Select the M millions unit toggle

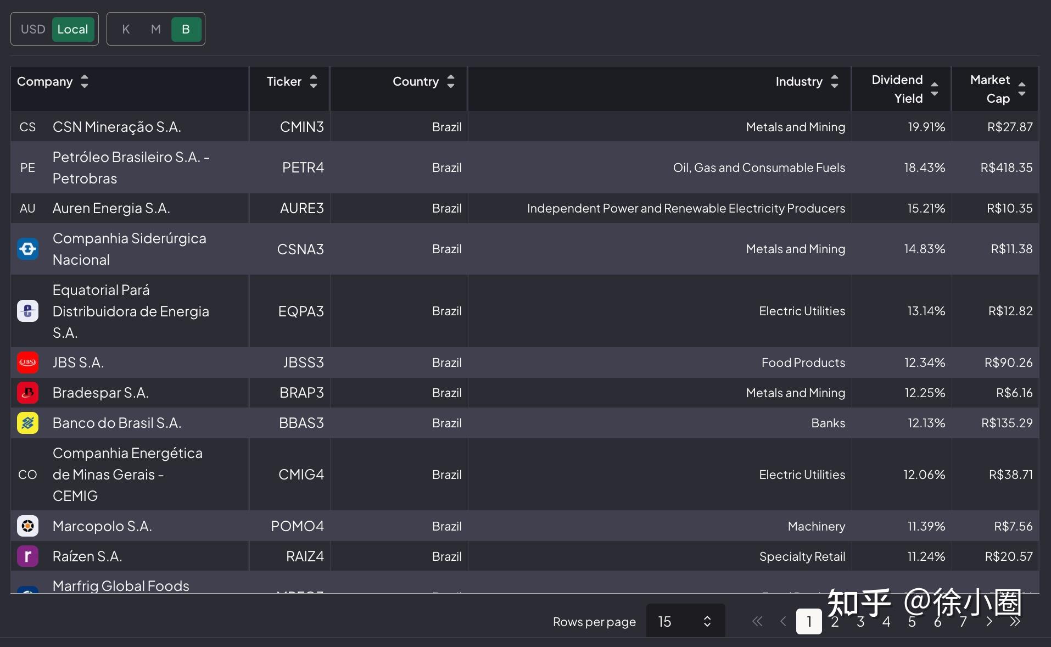156,29
